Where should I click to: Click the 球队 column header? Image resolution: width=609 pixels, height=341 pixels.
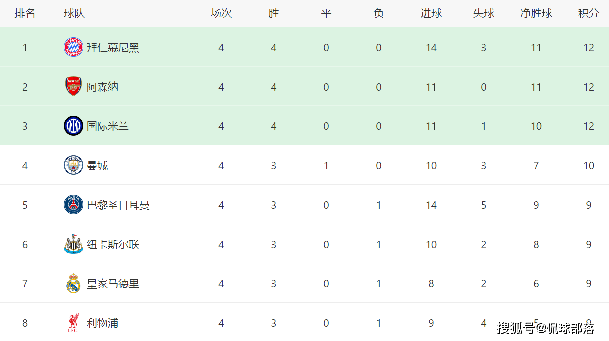point(74,13)
